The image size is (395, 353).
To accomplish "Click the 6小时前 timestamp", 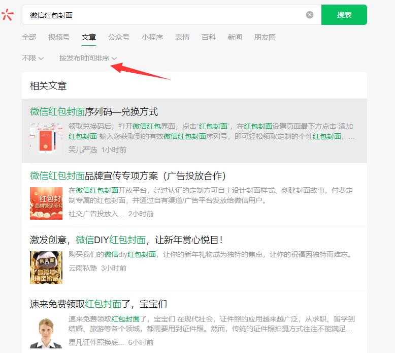I will [141, 342].
